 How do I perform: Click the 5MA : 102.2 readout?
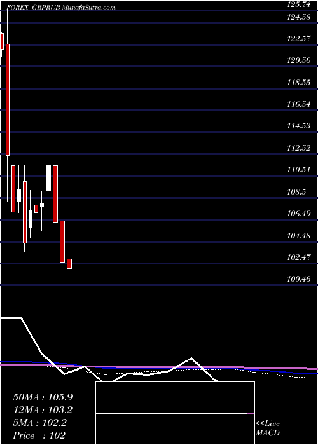(39, 423)
